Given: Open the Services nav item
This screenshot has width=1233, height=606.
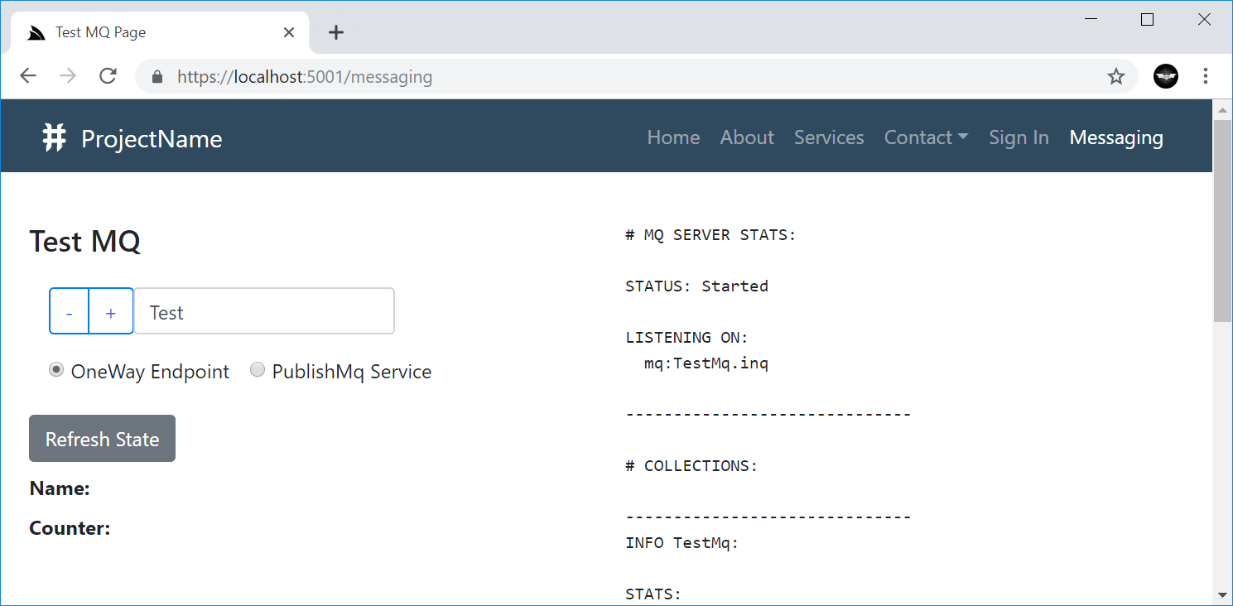Looking at the screenshot, I should [829, 137].
